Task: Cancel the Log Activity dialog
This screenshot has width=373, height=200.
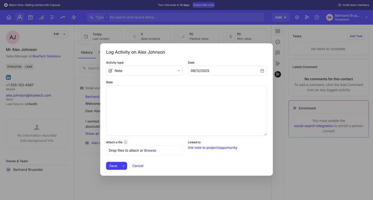Action: pos(138,166)
